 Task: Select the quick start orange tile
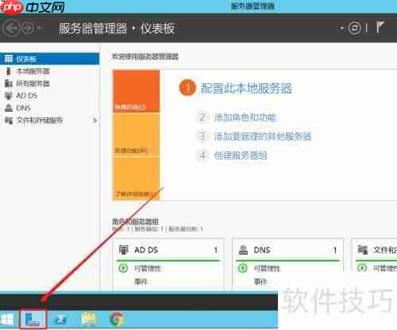click(137, 91)
